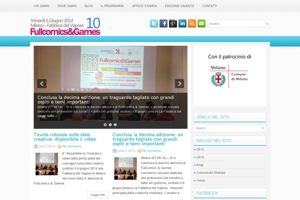Open the Chi Siamo menu

pos(41,6)
